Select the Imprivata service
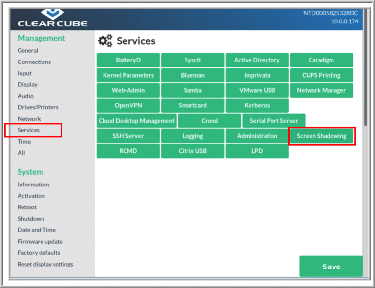 pyautogui.click(x=257, y=75)
